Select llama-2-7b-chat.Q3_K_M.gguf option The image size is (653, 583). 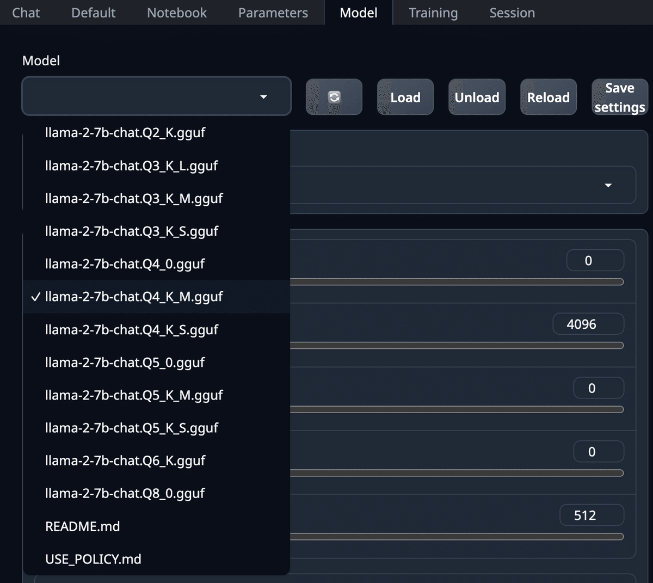tap(156, 198)
